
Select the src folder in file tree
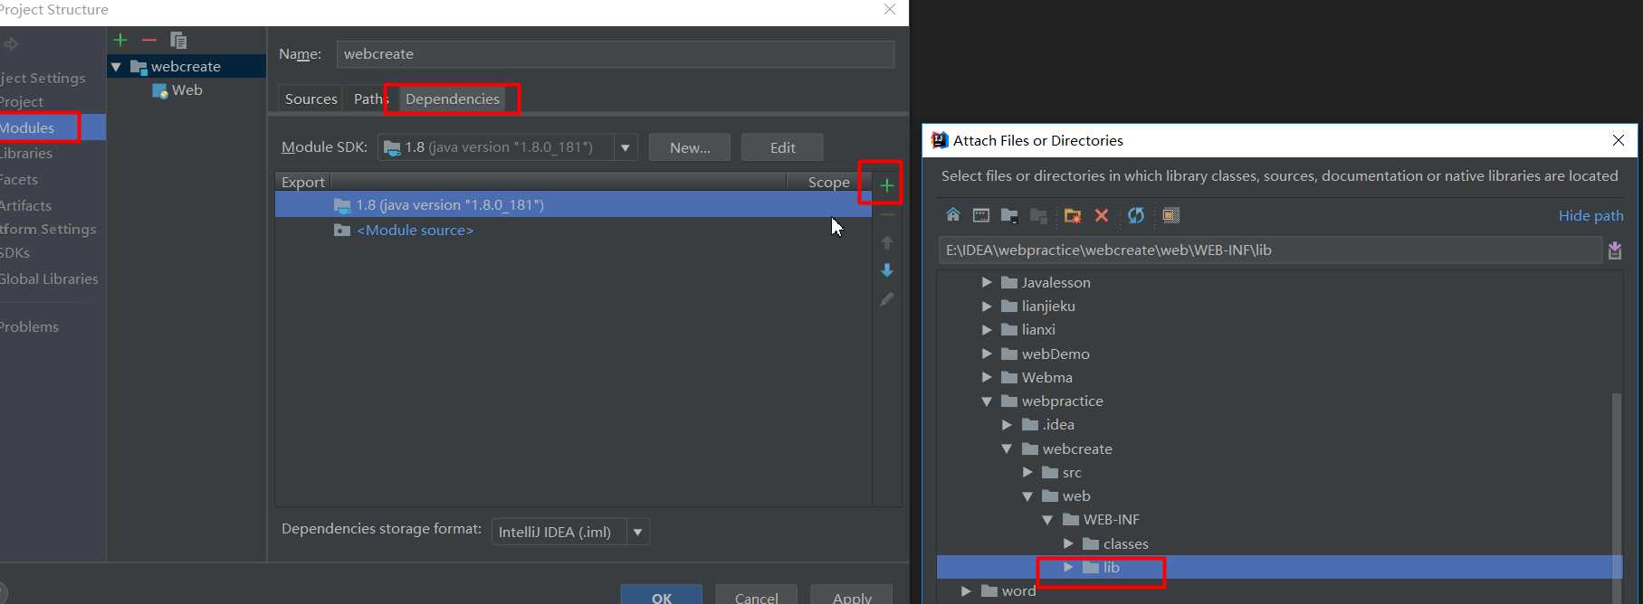point(1062,472)
